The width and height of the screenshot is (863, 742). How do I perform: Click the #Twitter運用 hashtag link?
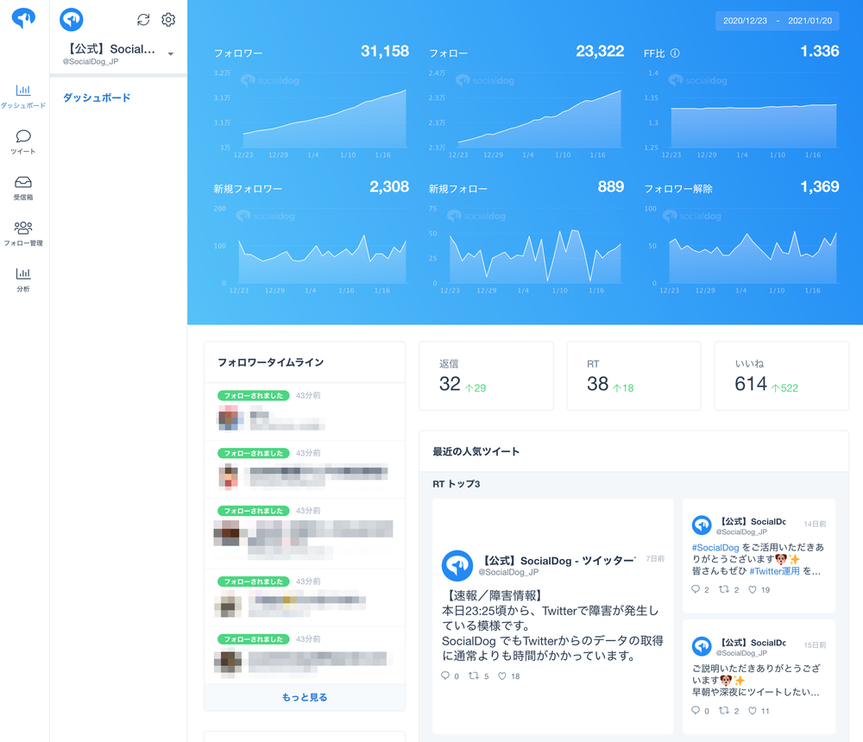(774, 571)
